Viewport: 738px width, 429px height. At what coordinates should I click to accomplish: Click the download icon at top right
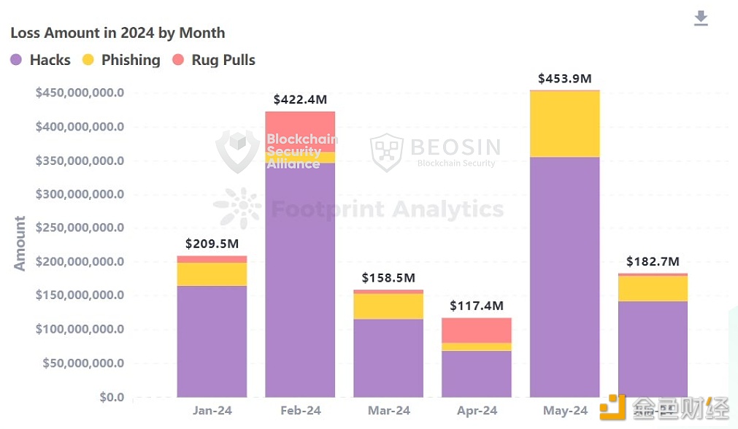[x=701, y=18]
